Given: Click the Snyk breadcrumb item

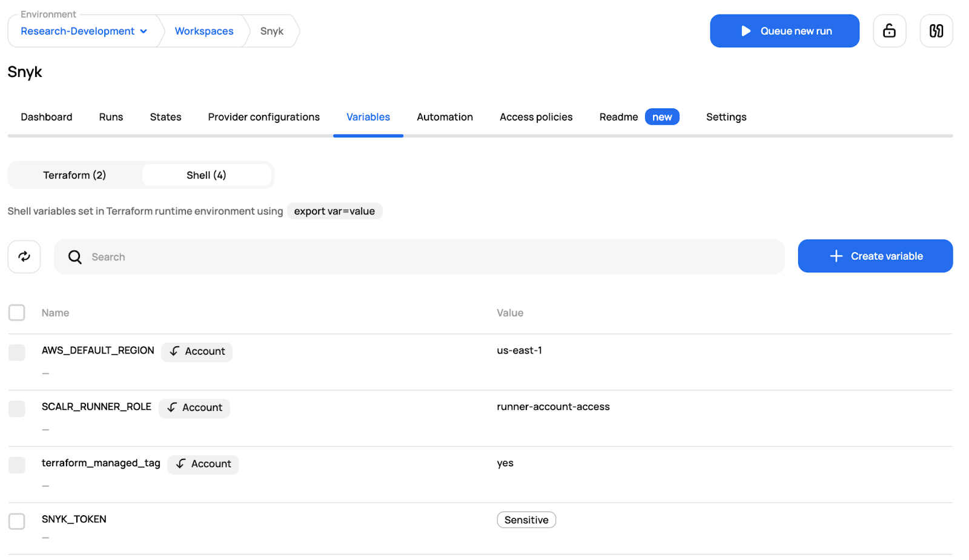Looking at the screenshot, I should point(272,31).
